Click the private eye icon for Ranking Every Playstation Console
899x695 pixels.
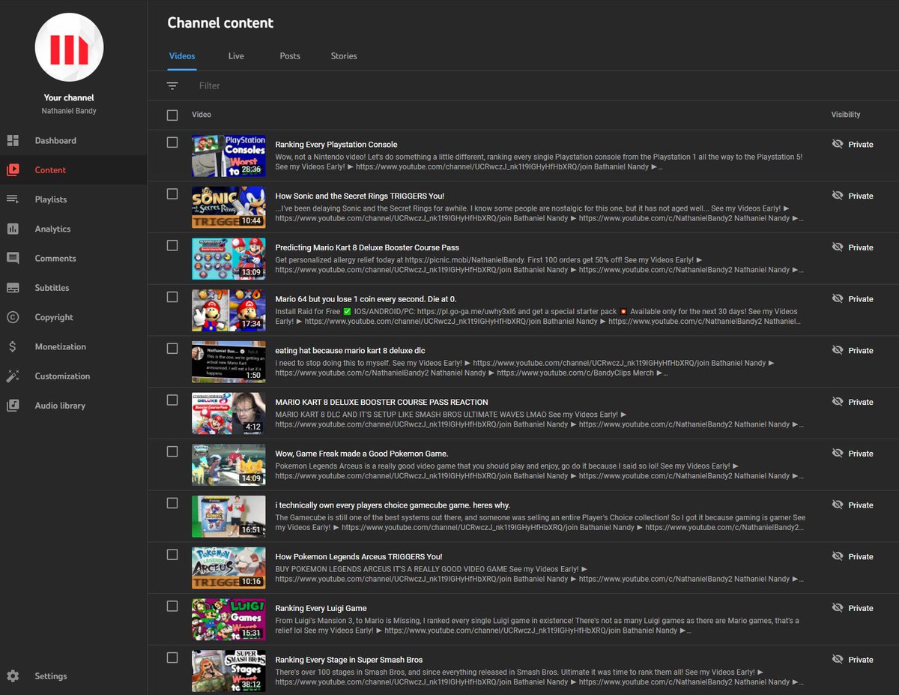pos(838,144)
